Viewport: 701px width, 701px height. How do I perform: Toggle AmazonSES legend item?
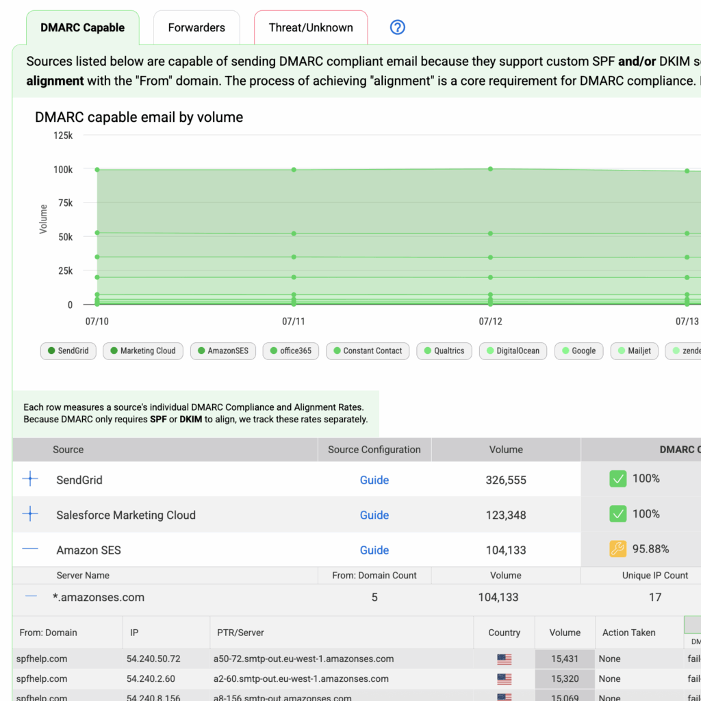click(x=223, y=351)
